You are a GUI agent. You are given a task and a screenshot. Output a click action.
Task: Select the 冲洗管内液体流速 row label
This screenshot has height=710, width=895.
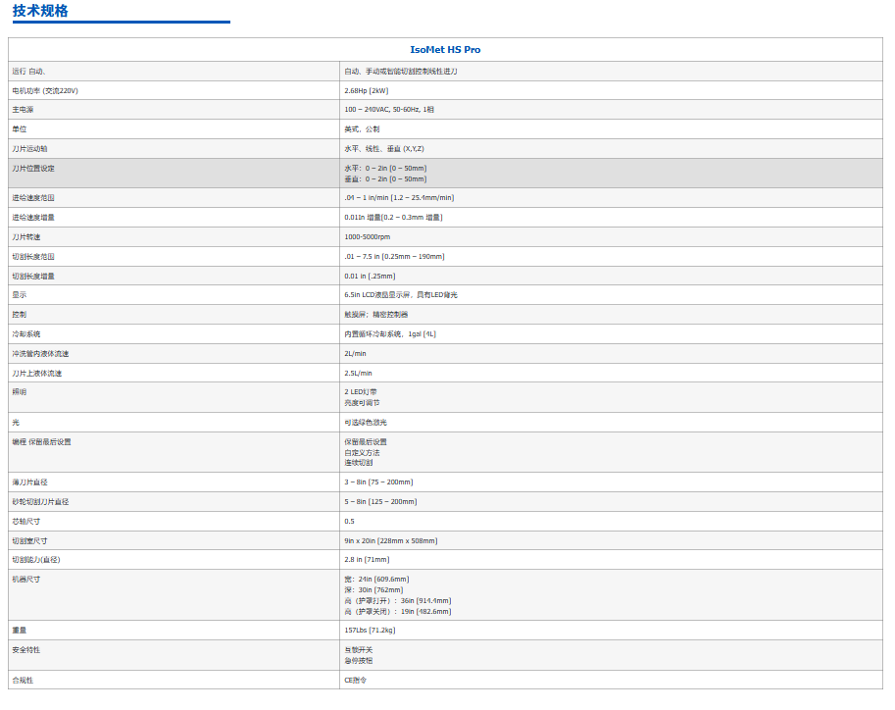click(40, 354)
